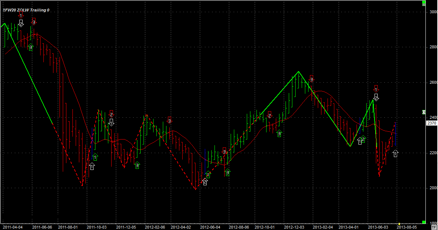Select the red down arrow 1 above the mid-2013 peak
438x230 pixels.
coord(376,89)
